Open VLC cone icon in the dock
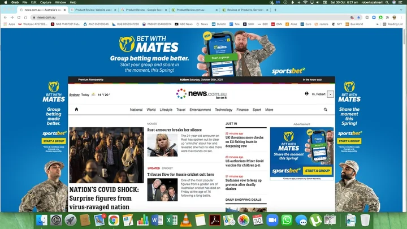Viewport: 407px width, 229px height. click(x=185, y=220)
